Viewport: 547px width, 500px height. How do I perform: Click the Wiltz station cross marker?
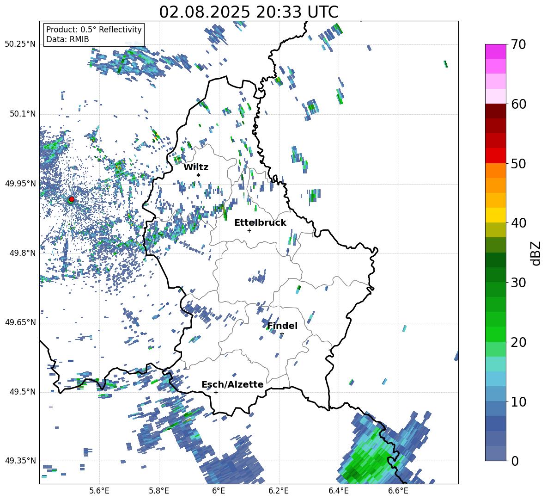(x=199, y=175)
